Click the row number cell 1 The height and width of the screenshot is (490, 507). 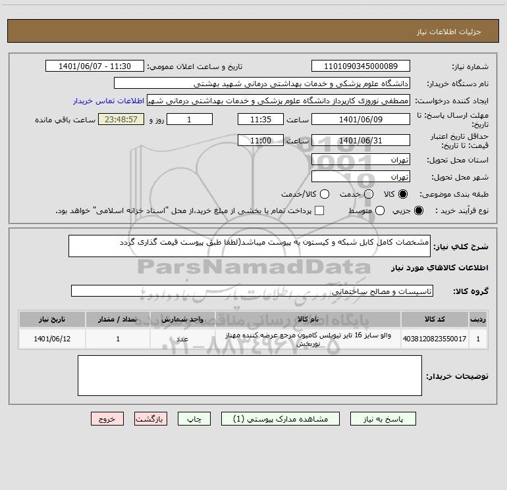pyautogui.click(x=478, y=339)
